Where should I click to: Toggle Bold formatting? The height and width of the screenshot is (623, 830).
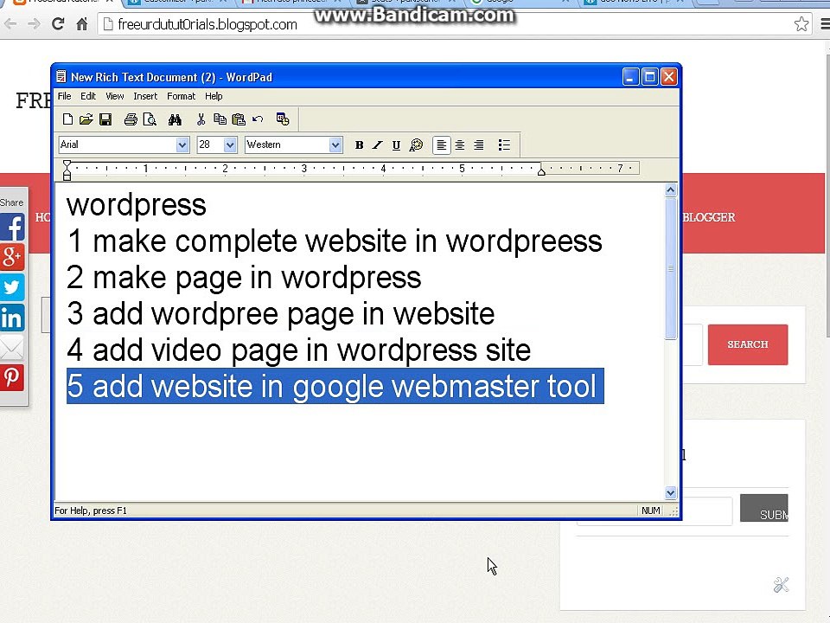(x=359, y=145)
